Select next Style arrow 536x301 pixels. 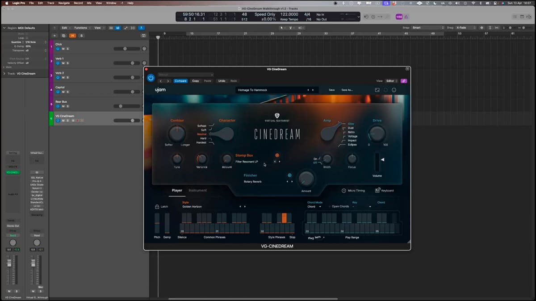[x=245, y=207]
